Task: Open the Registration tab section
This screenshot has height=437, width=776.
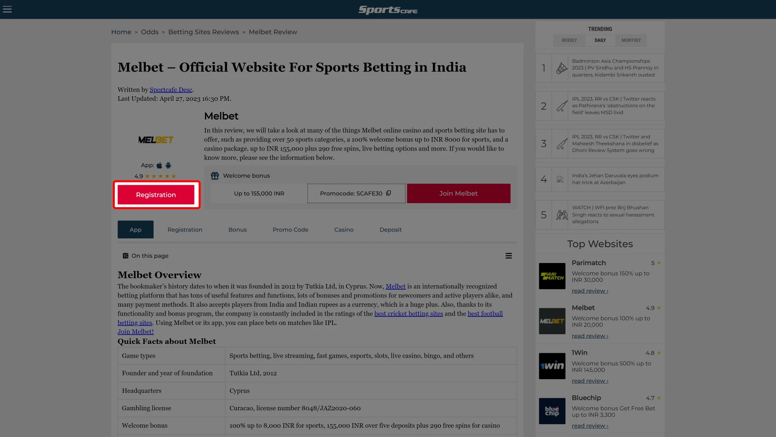Action: pos(185,229)
